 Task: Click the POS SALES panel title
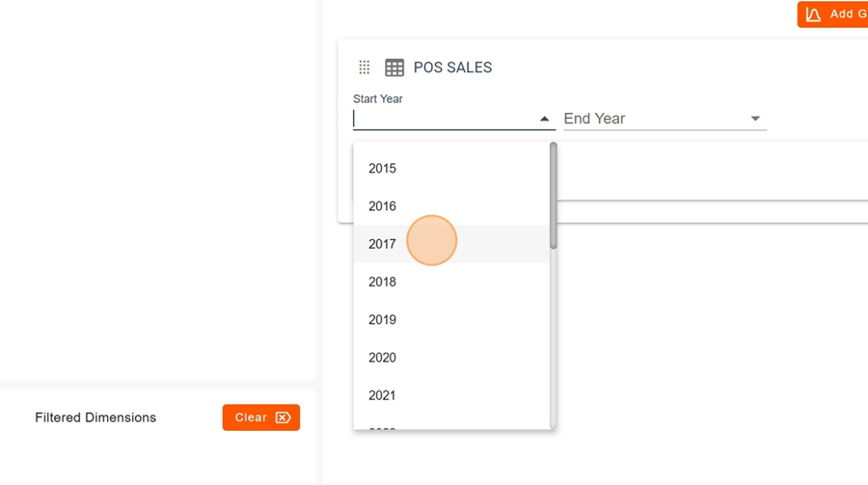pos(452,67)
